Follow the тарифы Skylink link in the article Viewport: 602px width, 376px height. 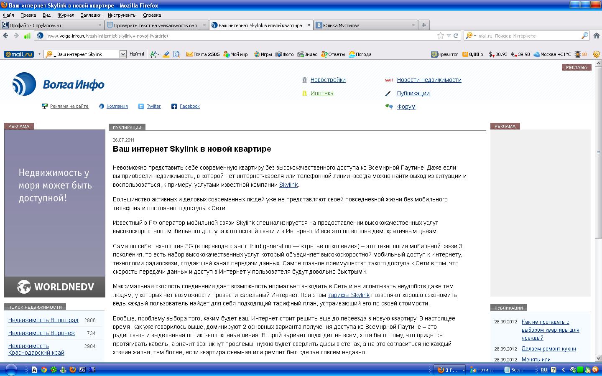[x=349, y=295]
